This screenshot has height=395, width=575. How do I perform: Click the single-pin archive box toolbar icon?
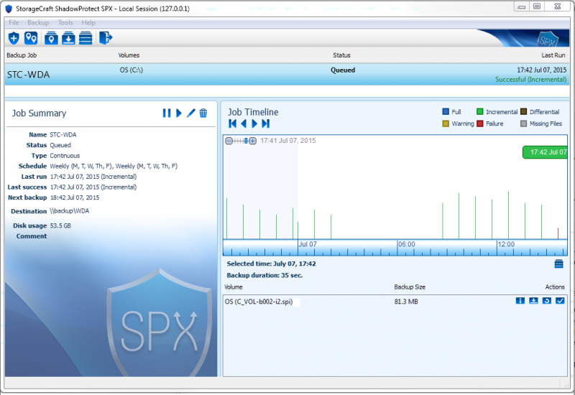51,38
